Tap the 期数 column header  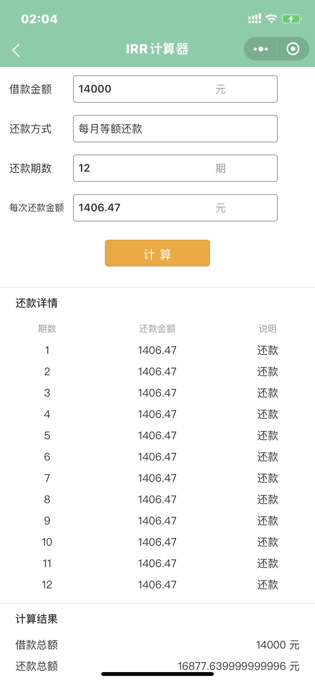coord(47,328)
